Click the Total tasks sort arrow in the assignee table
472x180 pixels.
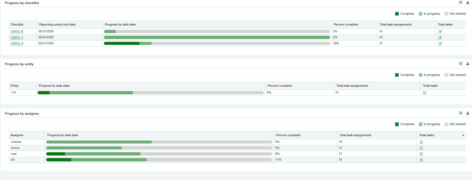point(463,135)
